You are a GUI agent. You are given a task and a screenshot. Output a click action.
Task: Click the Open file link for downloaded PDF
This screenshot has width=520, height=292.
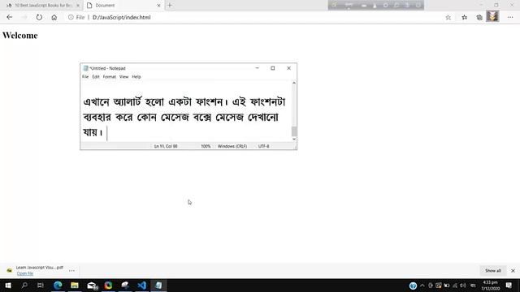[x=25, y=273]
